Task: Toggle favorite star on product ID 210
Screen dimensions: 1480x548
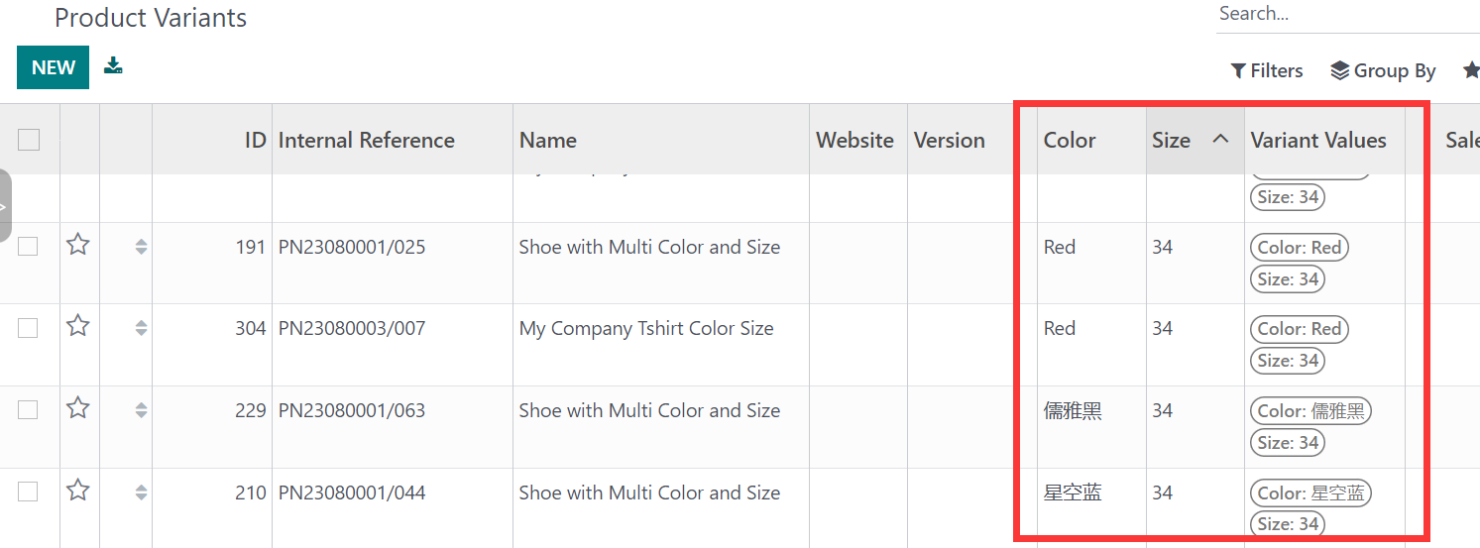Action: click(x=78, y=491)
